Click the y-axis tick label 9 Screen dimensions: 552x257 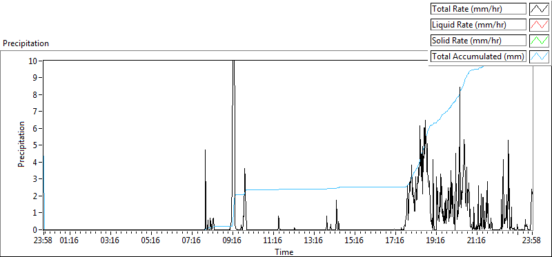click(35, 78)
